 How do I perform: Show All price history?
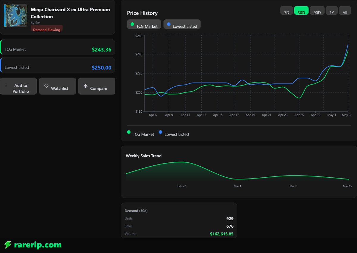click(x=345, y=11)
